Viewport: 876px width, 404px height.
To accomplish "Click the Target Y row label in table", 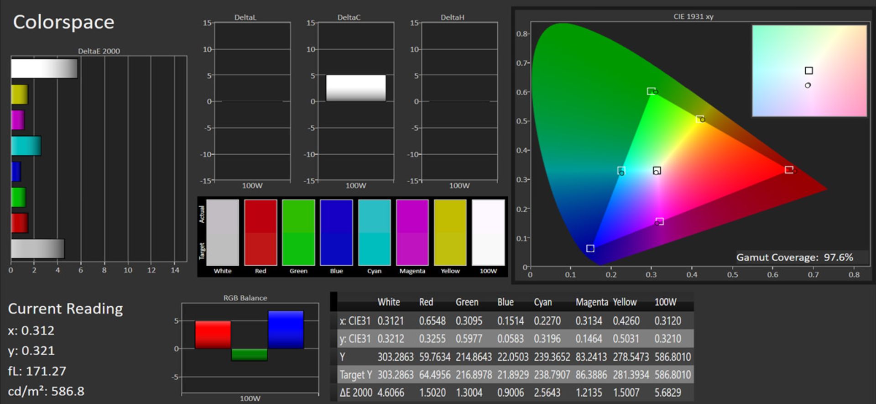I will click(355, 375).
